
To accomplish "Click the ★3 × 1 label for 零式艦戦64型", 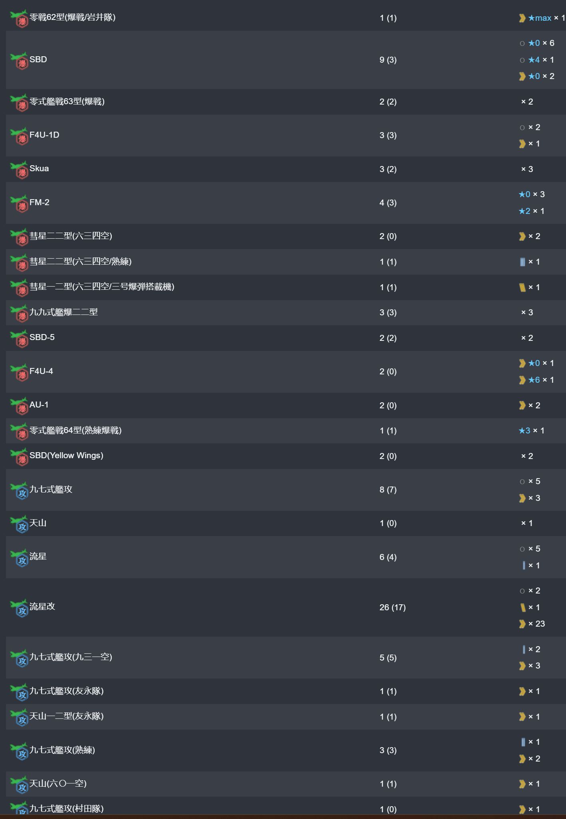I will [x=531, y=431].
